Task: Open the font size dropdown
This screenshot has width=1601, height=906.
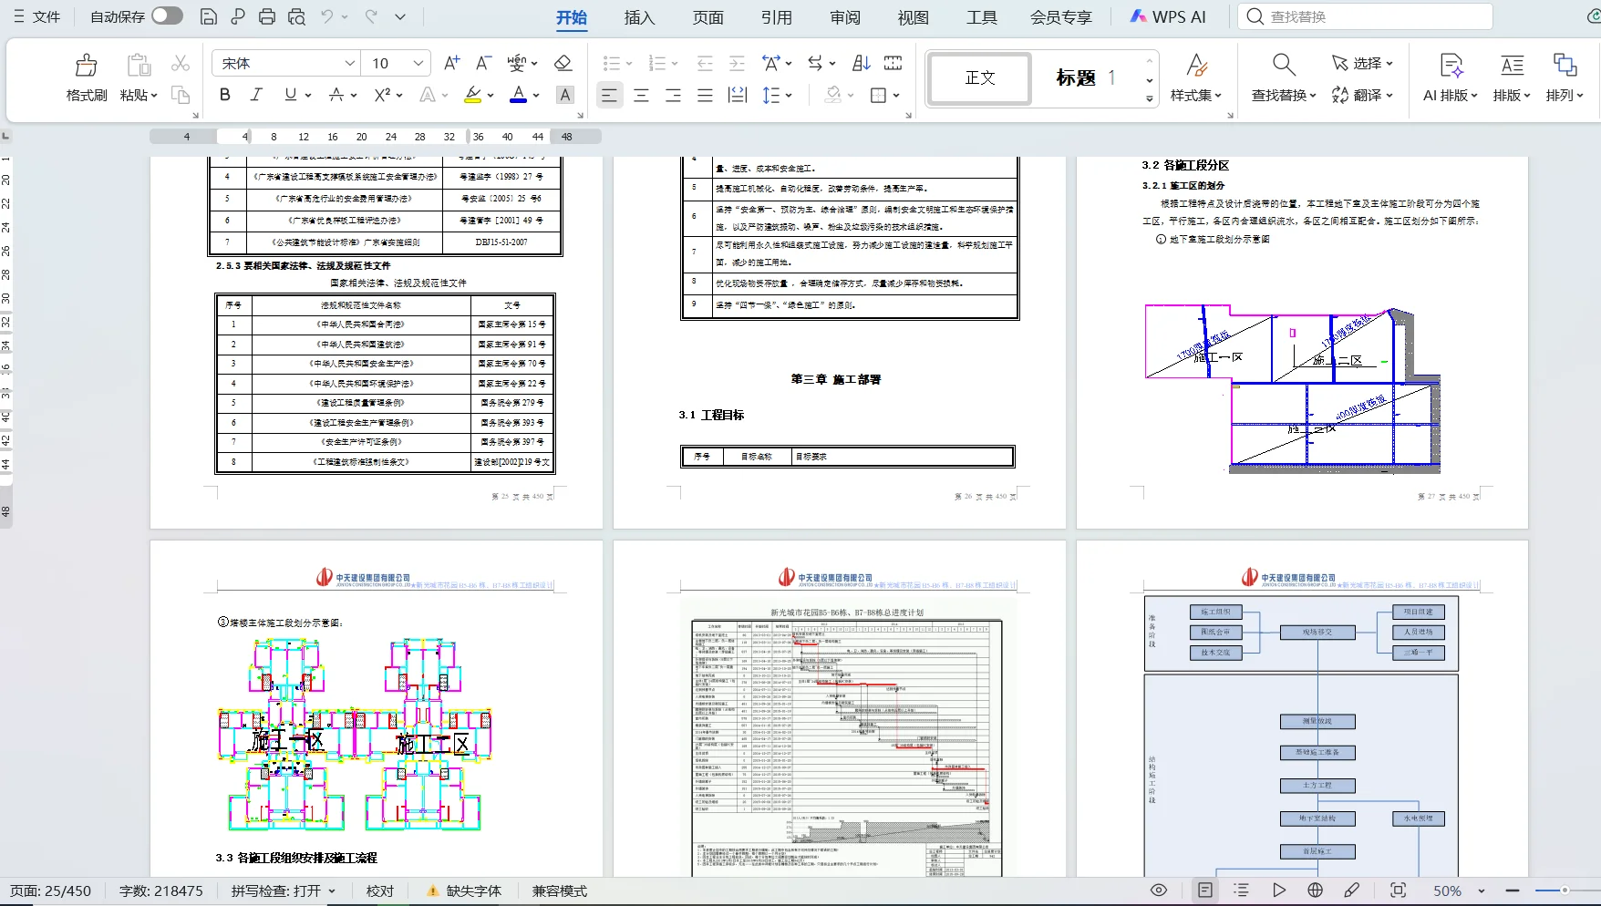Action: coord(418,63)
